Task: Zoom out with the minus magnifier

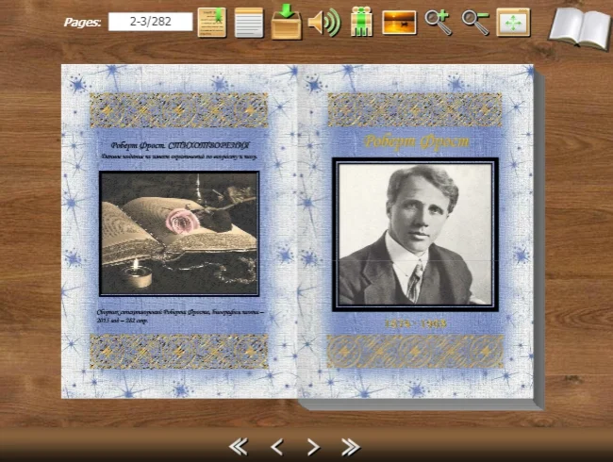Action: tap(475, 23)
